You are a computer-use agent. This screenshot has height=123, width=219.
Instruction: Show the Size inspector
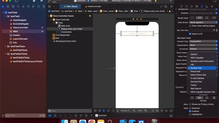(207, 6)
